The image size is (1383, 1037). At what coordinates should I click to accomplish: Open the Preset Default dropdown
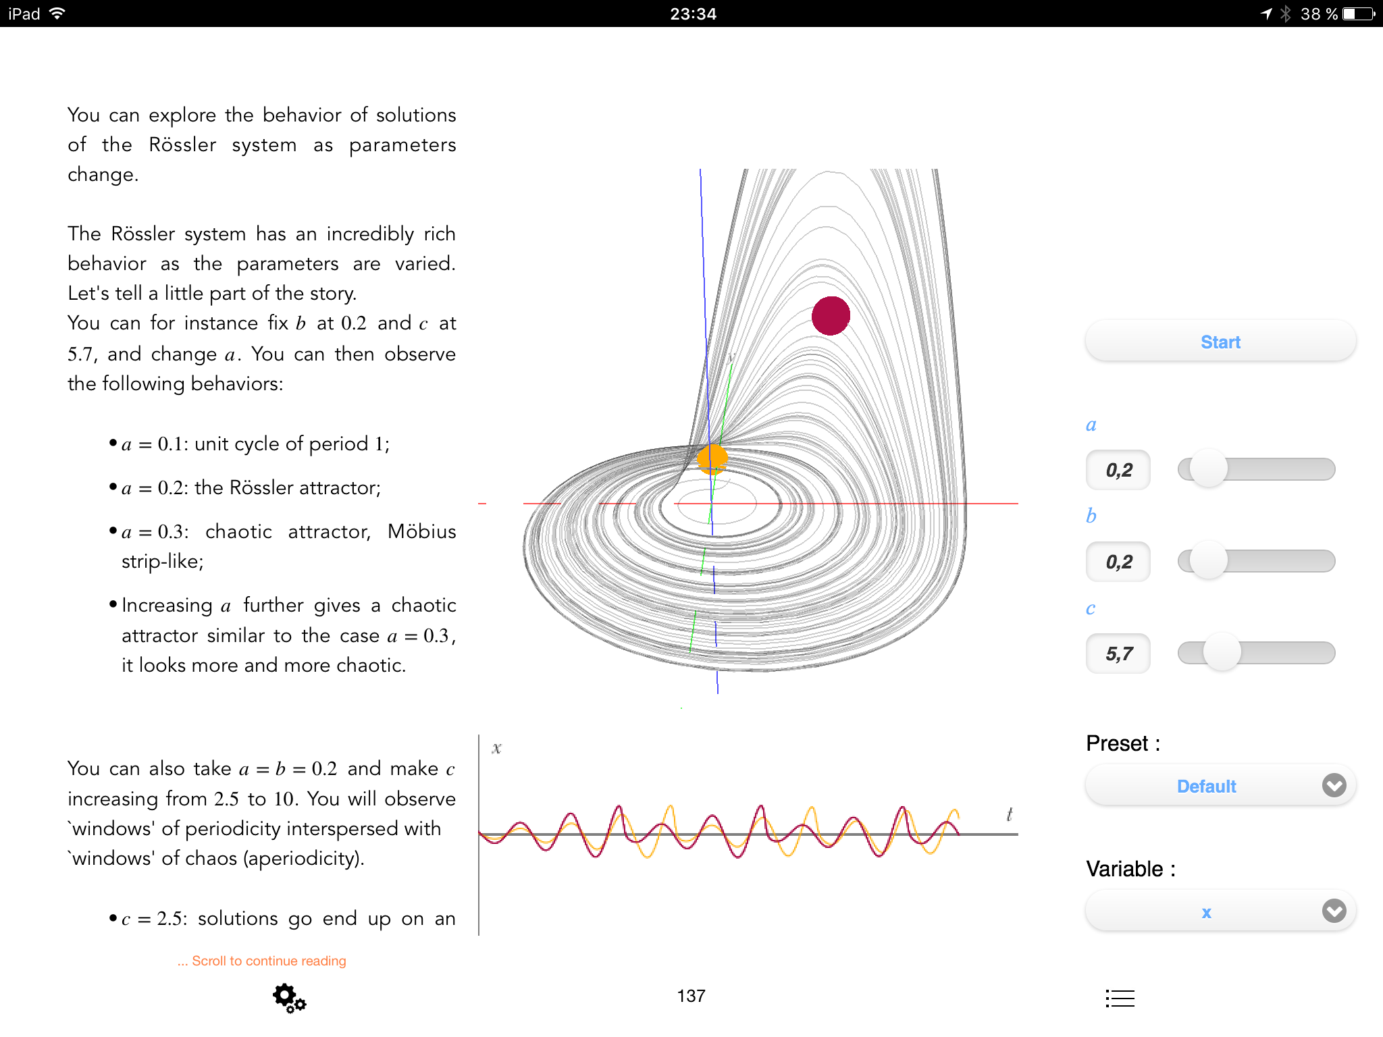pyautogui.click(x=1206, y=786)
